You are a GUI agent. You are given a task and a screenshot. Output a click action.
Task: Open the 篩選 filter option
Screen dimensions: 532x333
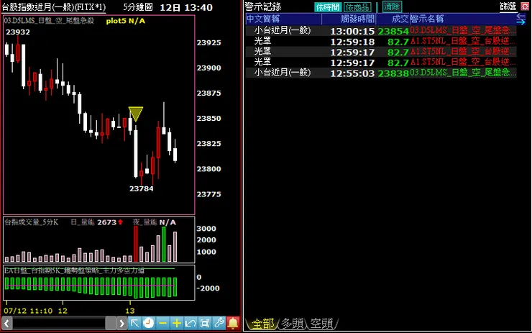508,6
